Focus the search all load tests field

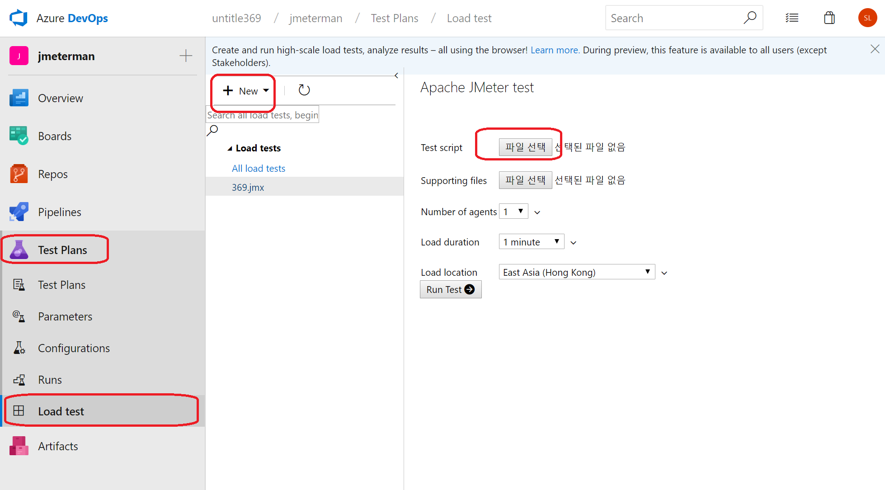point(263,115)
